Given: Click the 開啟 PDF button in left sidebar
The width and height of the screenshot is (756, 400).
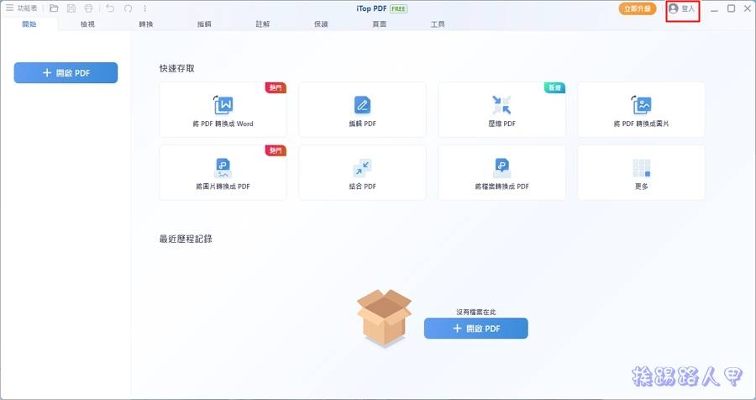Looking at the screenshot, I should click(66, 73).
